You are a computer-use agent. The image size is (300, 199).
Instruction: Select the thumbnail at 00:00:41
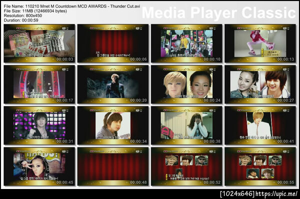point(260,125)
